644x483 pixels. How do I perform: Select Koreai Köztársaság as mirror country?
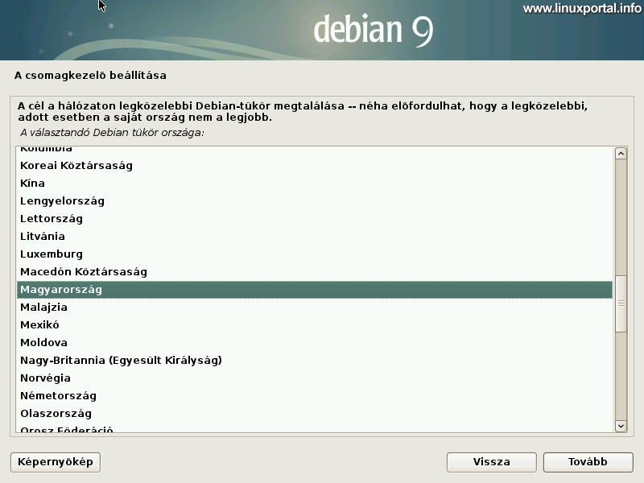tap(314, 166)
